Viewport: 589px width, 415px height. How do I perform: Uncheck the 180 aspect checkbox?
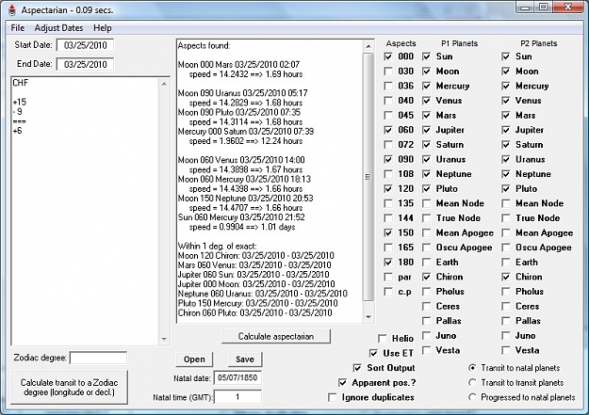(388, 262)
